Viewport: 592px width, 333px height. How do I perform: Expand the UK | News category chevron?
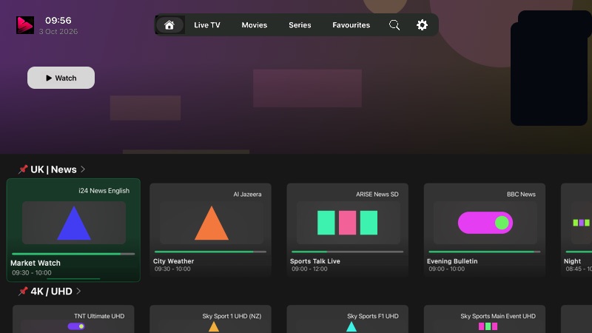coord(83,169)
